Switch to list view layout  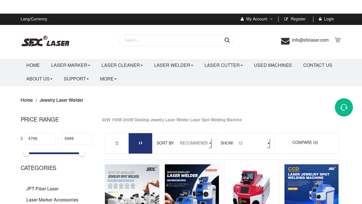[117, 143]
